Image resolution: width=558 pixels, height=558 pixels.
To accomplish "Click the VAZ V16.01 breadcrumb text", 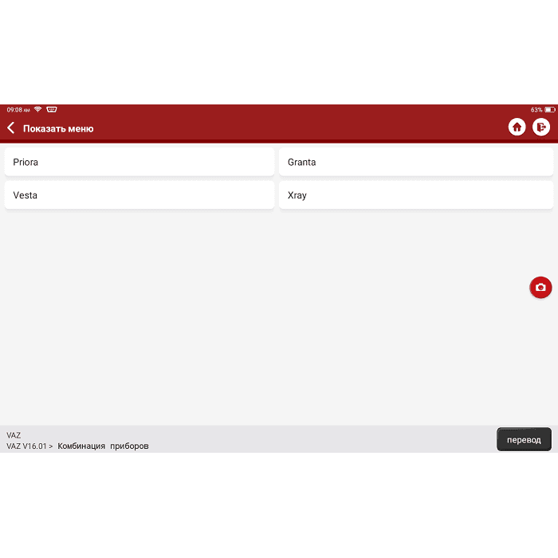I will click(x=26, y=446).
